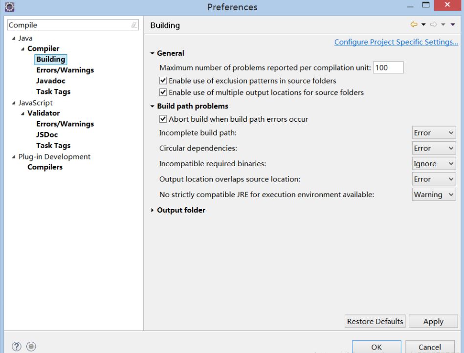The height and width of the screenshot is (353, 464).
Task: Collapse the Build path problems section
Action: 153,106
